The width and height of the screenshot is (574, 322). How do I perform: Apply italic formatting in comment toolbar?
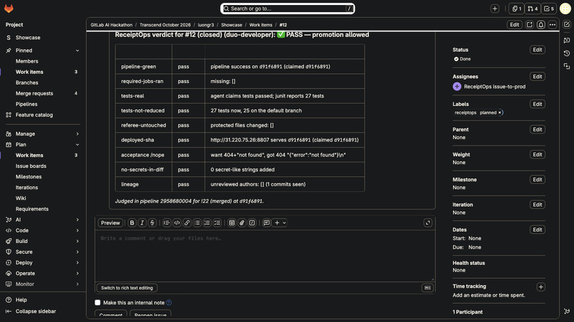point(142,222)
